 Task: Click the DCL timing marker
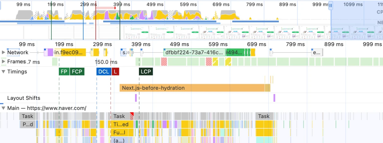click(x=104, y=72)
